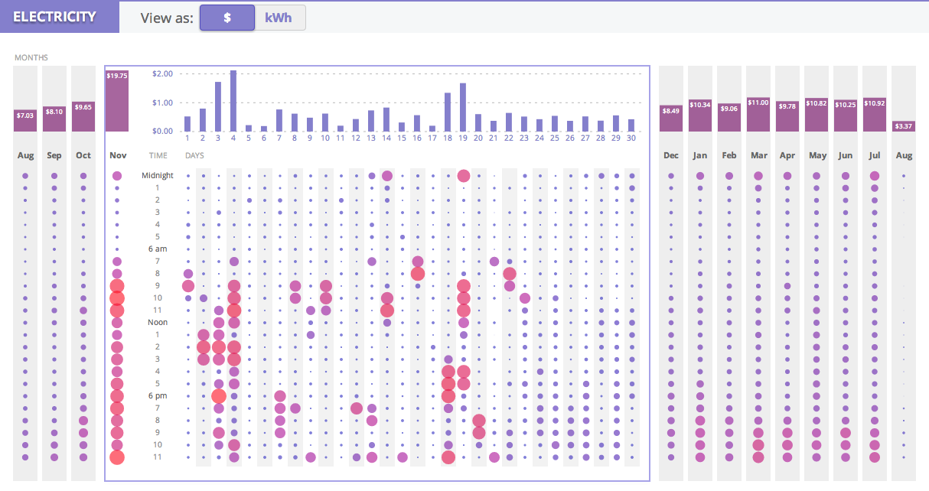Open the January $10.34 month column
Viewport: 929px width, 491px height.
700,115
